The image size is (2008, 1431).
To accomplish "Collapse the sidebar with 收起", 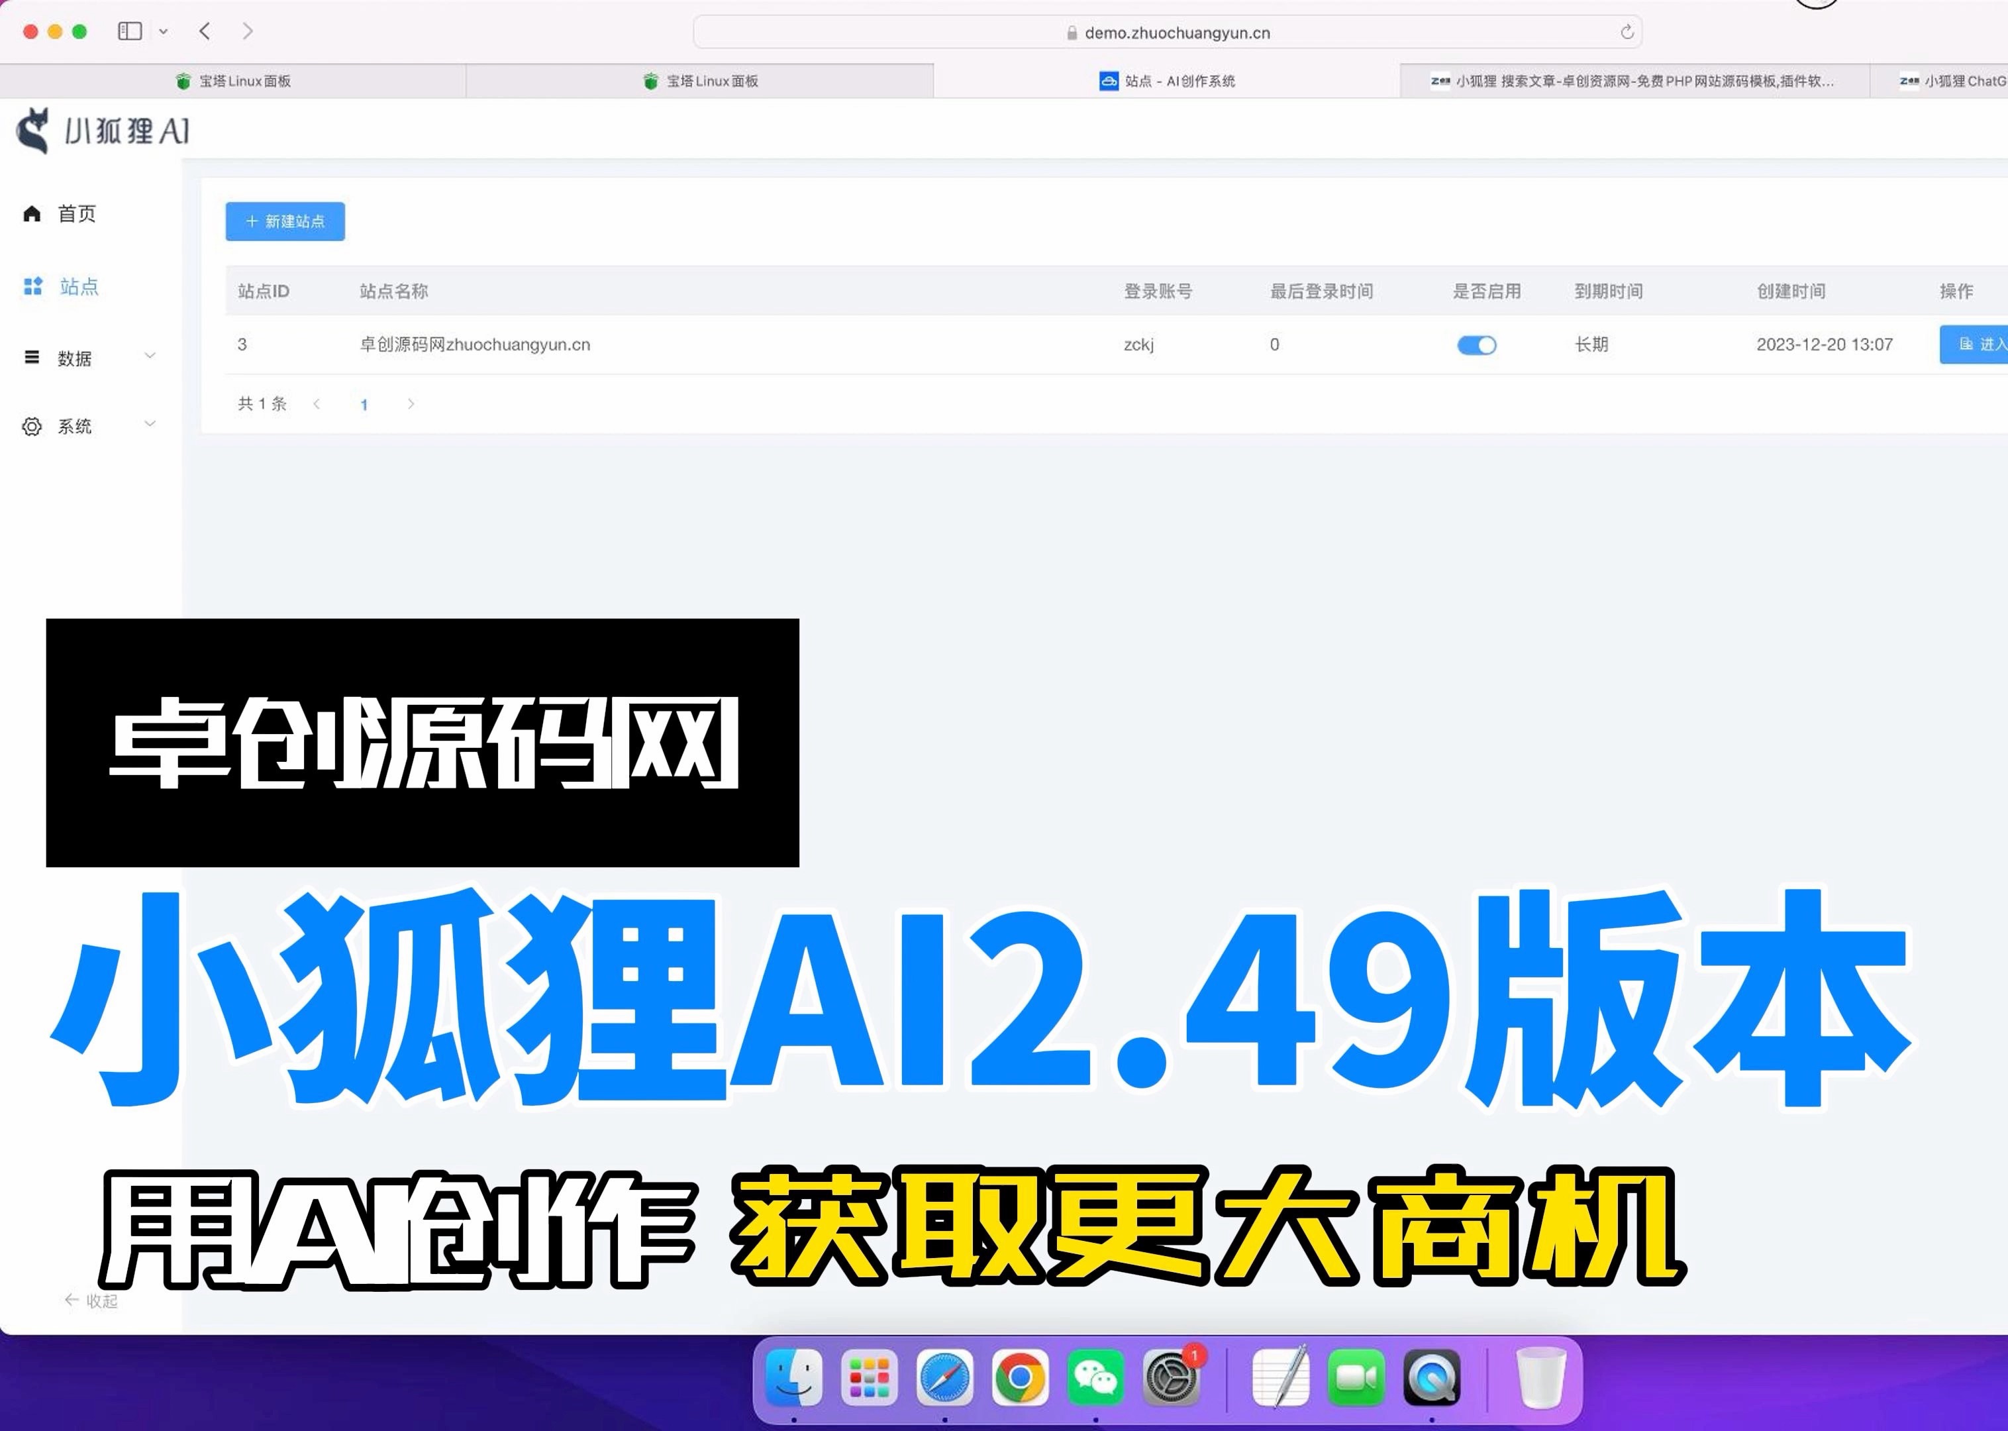I will pos(91,1300).
